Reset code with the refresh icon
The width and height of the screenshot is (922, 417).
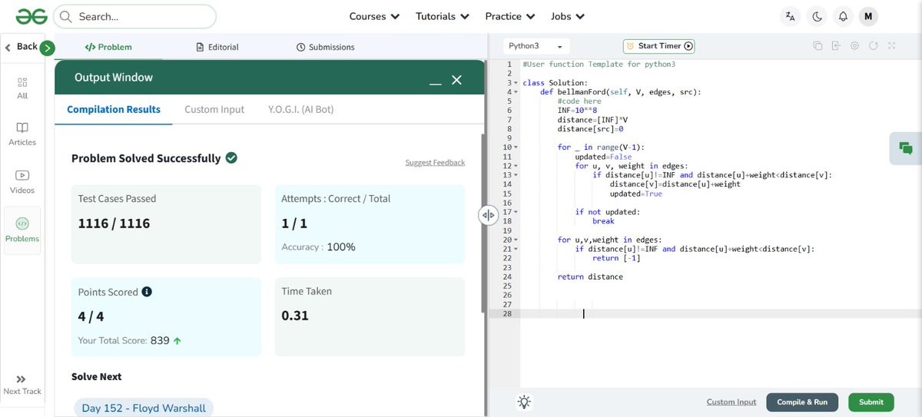(874, 46)
